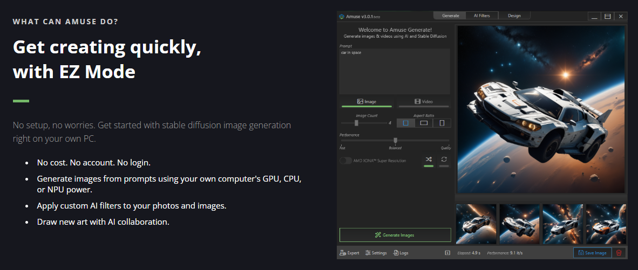This screenshot has height=270, width=638.
Task: Open Settings from the bottom bar
Action: click(x=376, y=253)
